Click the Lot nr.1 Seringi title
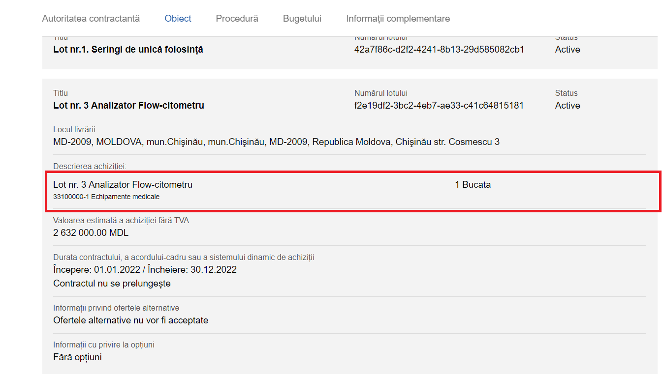Viewport: 663px width, 374px height. point(128,50)
